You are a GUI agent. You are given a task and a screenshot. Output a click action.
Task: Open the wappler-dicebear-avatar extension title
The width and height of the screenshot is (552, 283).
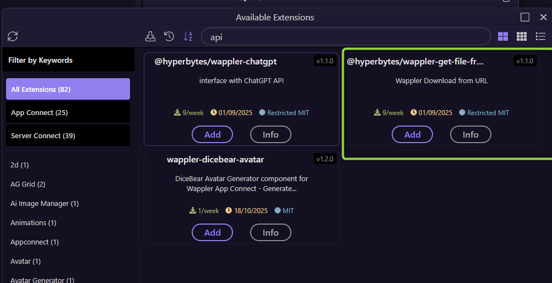pyautogui.click(x=215, y=160)
